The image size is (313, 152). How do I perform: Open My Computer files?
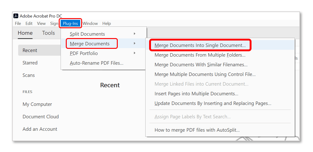click(x=37, y=104)
